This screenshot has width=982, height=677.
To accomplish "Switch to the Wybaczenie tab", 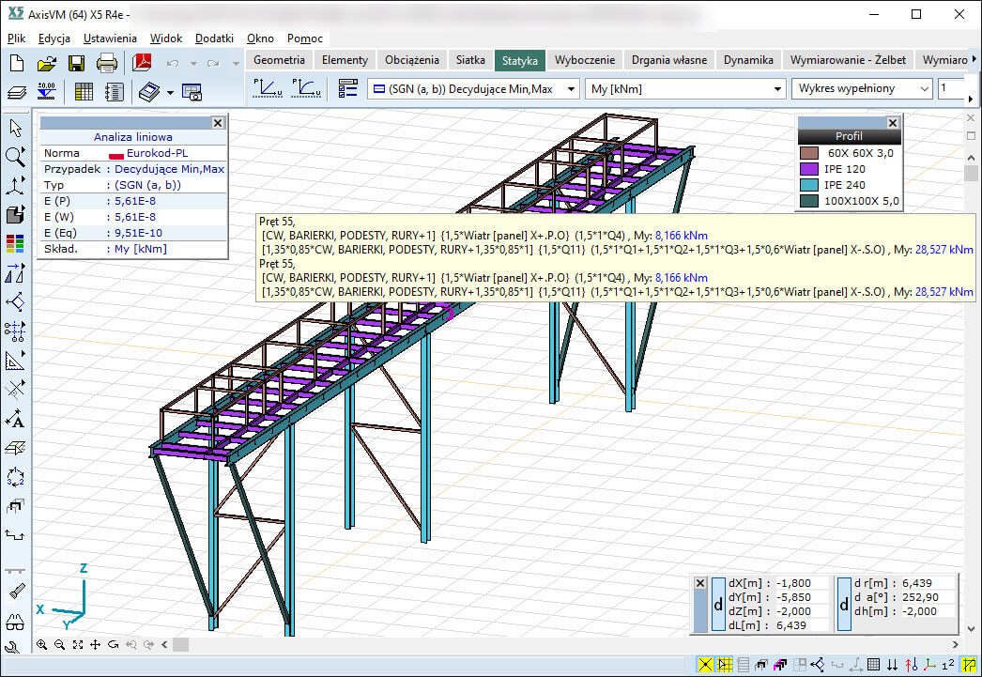I will point(584,59).
